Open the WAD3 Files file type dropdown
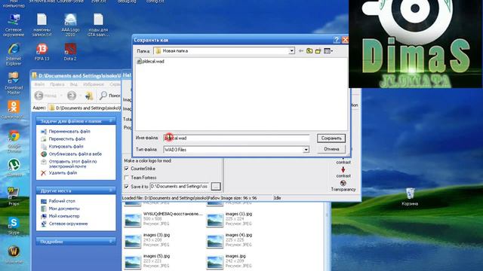 306,150
